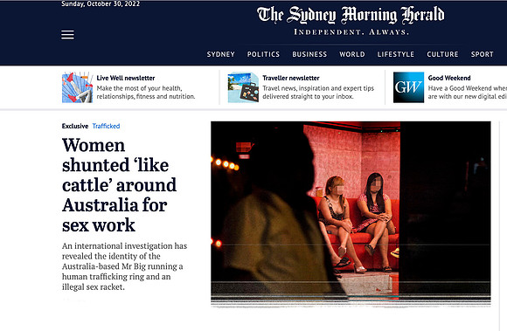Go to the Politics section
507x331 pixels.
pos(263,54)
